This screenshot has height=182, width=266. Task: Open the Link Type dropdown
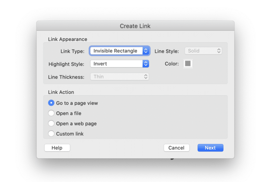point(119,51)
